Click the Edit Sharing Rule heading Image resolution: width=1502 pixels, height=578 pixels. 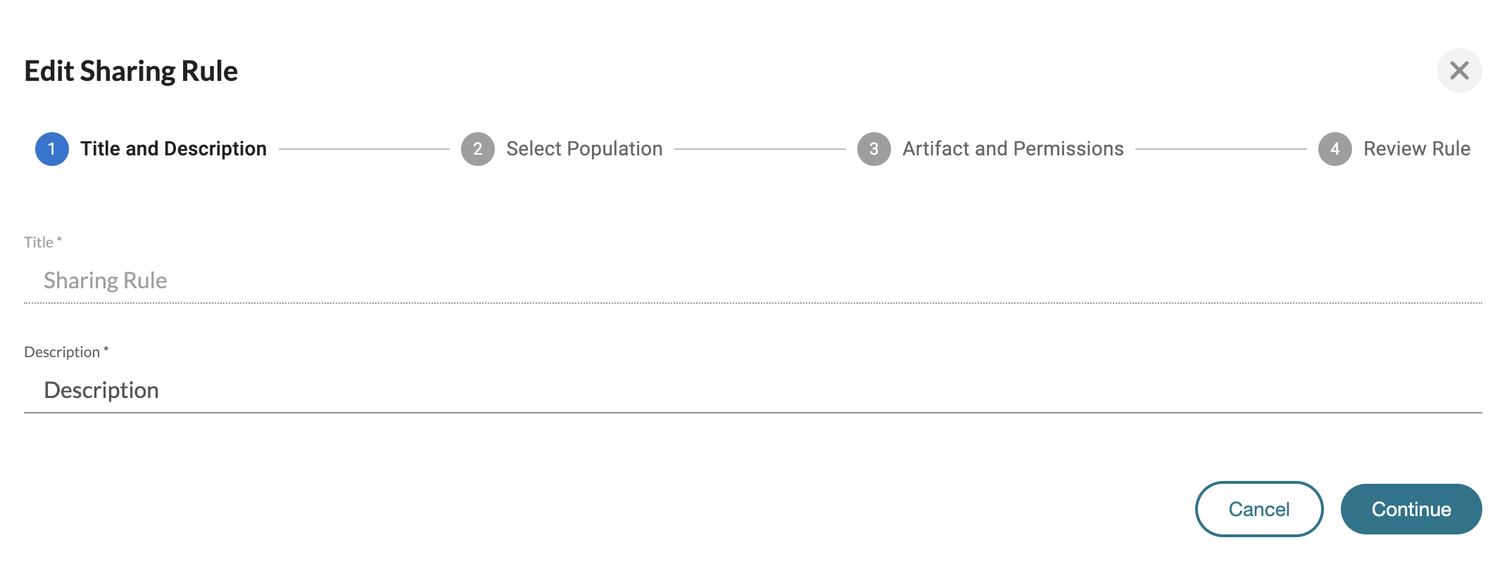131,71
